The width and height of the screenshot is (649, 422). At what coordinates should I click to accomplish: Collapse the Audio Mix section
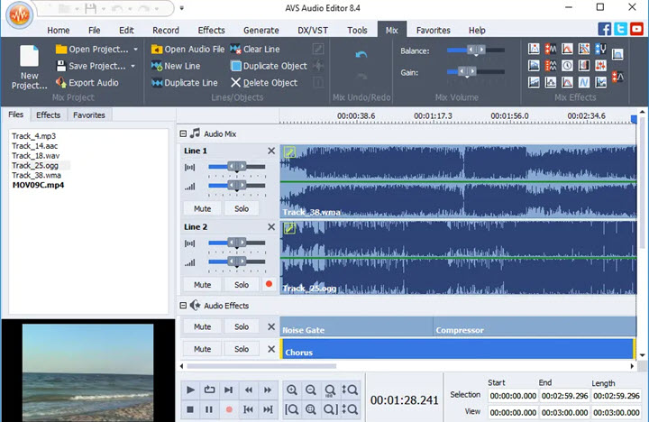coord(182,133)
